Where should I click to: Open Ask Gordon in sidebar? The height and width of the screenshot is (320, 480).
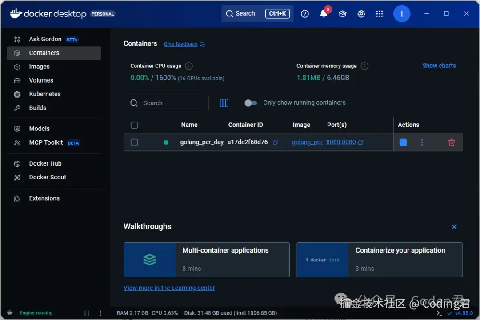point(54,39)
